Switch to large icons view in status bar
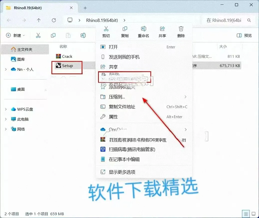The image size is (259, 218). click(254, 214)
